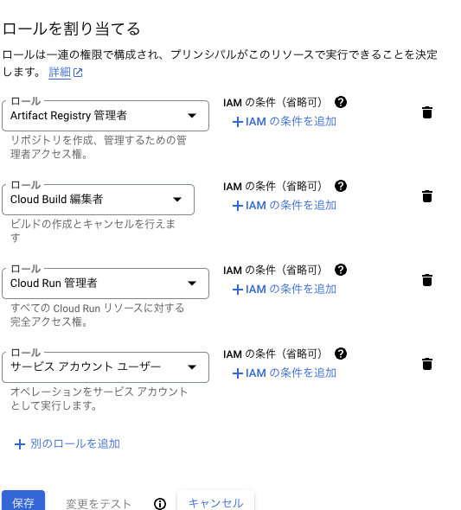Open IAM condition help for Cloud Build role
461x510 pixels.
tap(341, 186)
